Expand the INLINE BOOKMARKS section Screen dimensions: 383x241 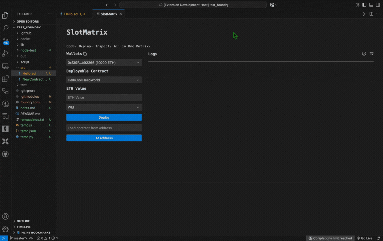(x=34, y=233)
